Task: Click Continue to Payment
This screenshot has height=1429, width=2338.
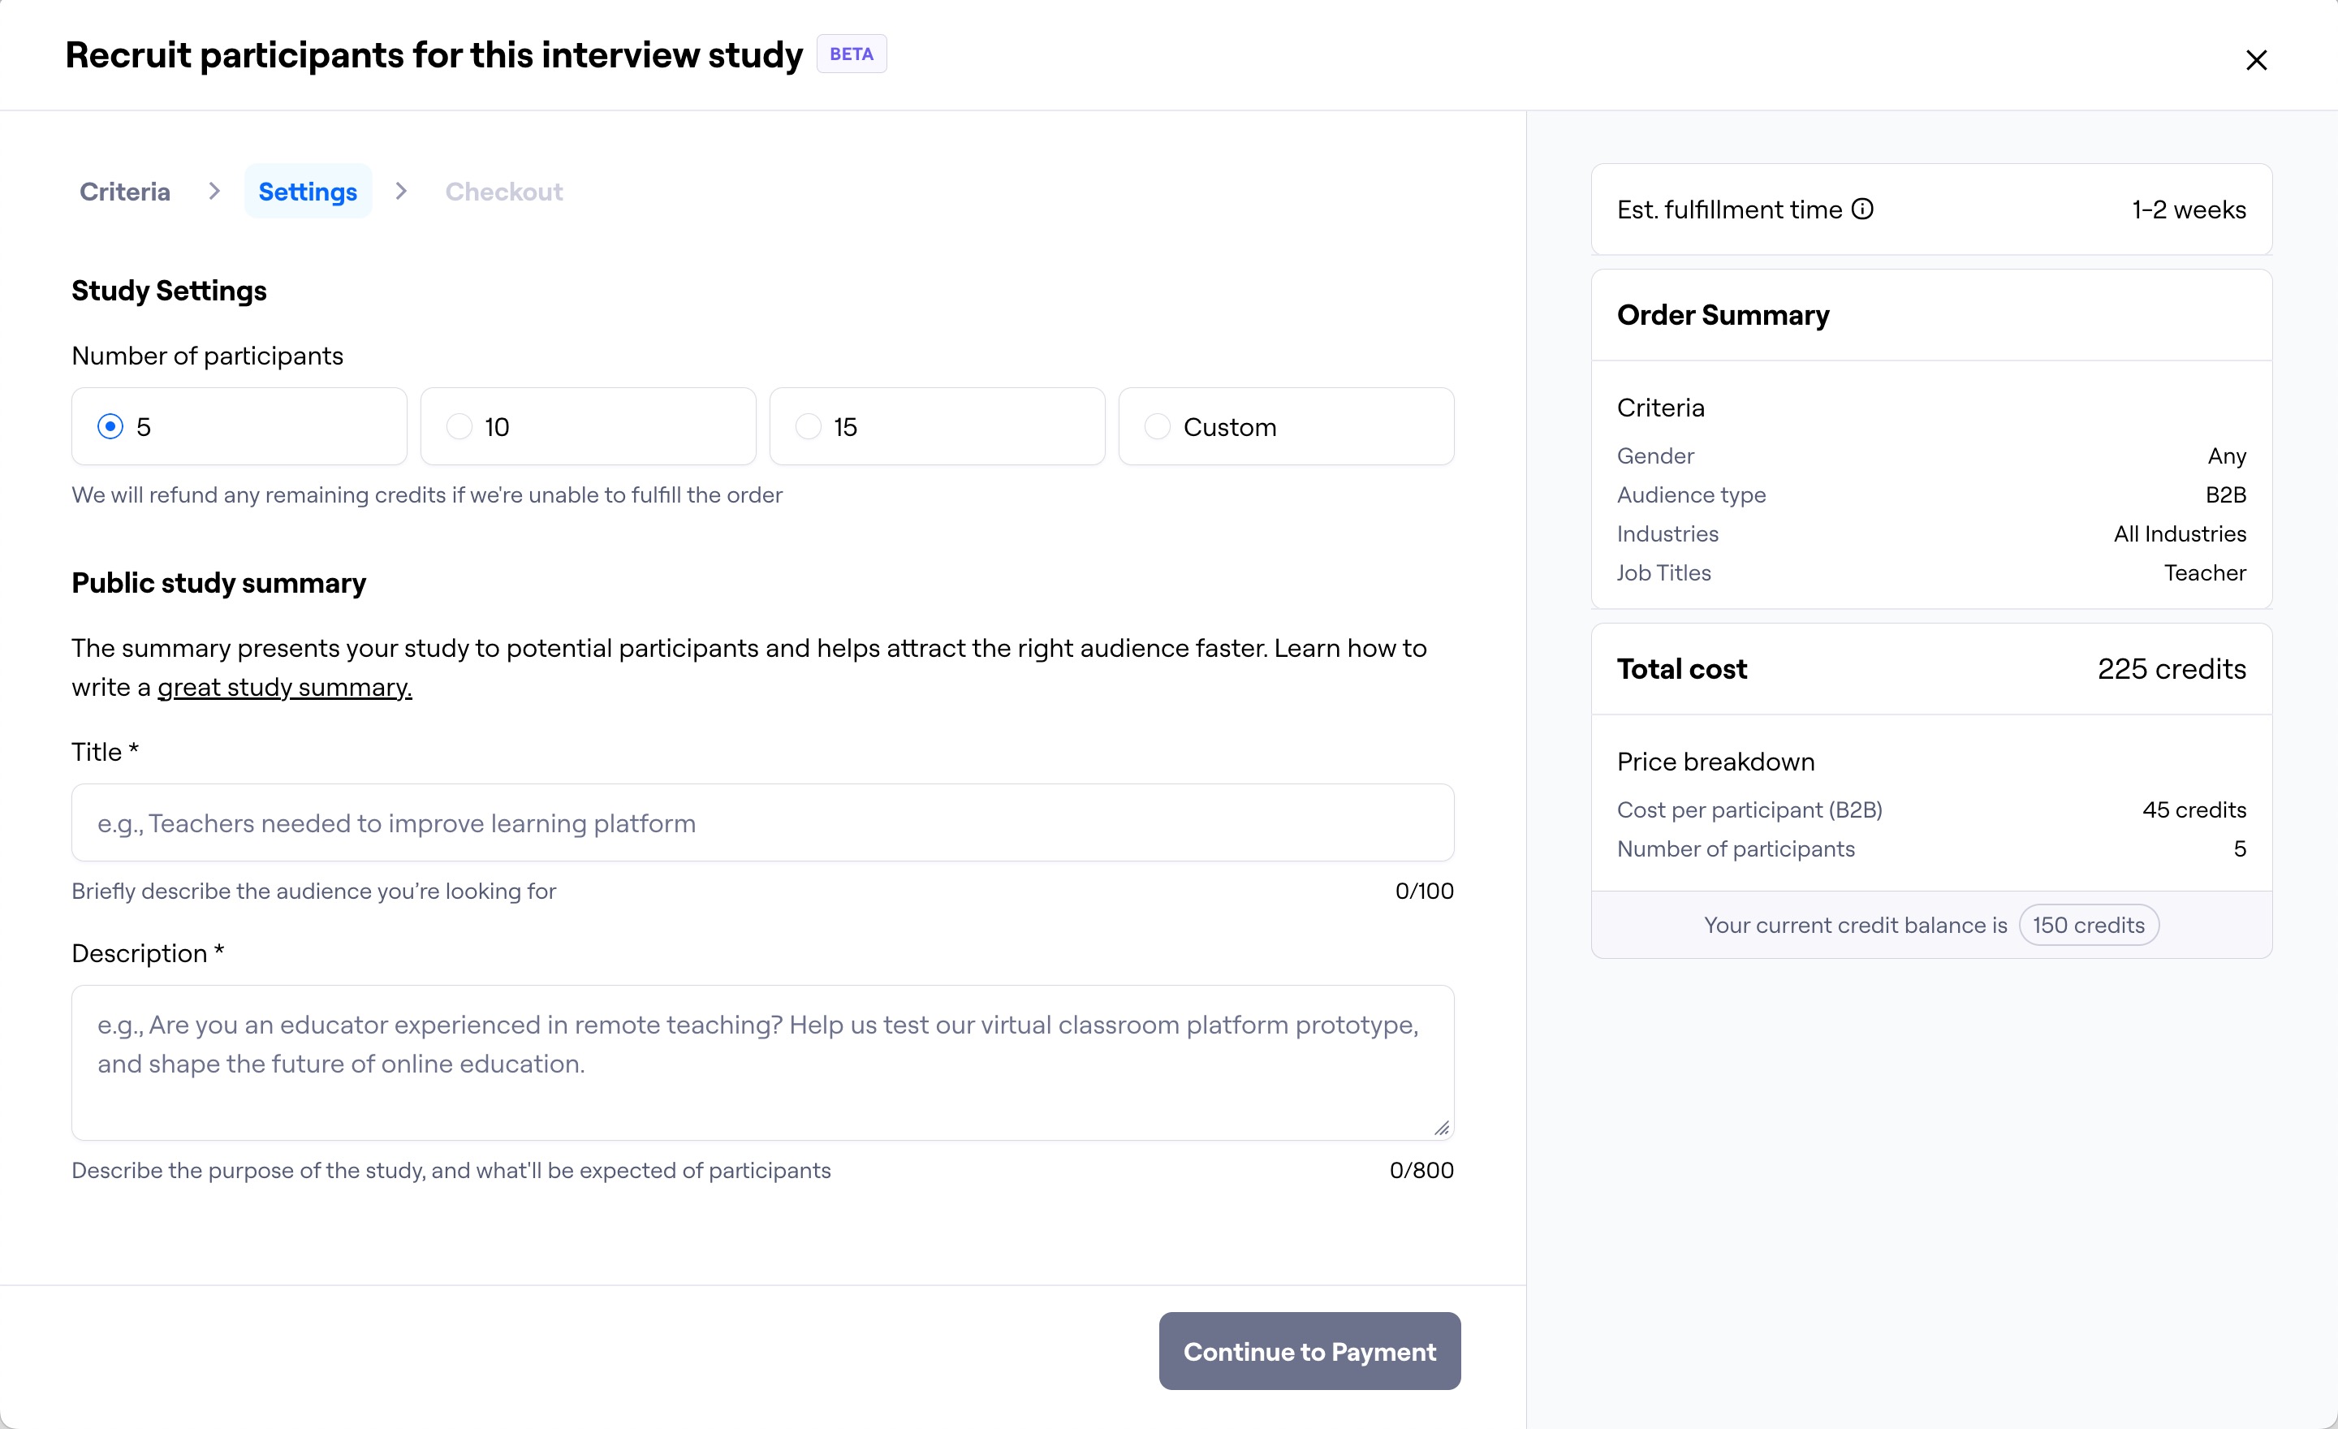Action: (x=1309, y=1351)
